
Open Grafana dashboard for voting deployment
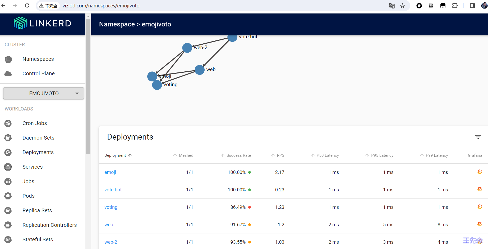click(480, 207)
